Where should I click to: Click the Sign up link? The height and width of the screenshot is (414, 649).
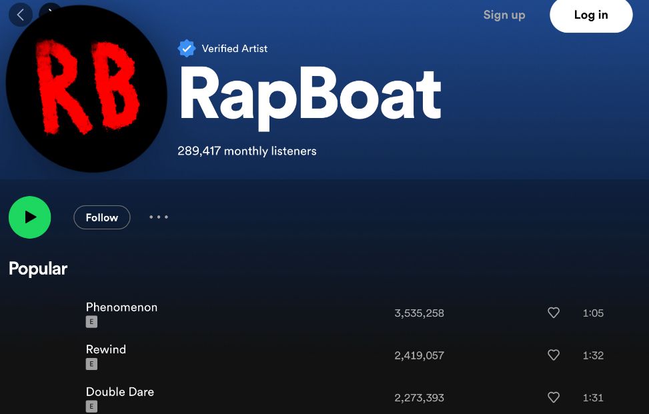click(504, 15)
